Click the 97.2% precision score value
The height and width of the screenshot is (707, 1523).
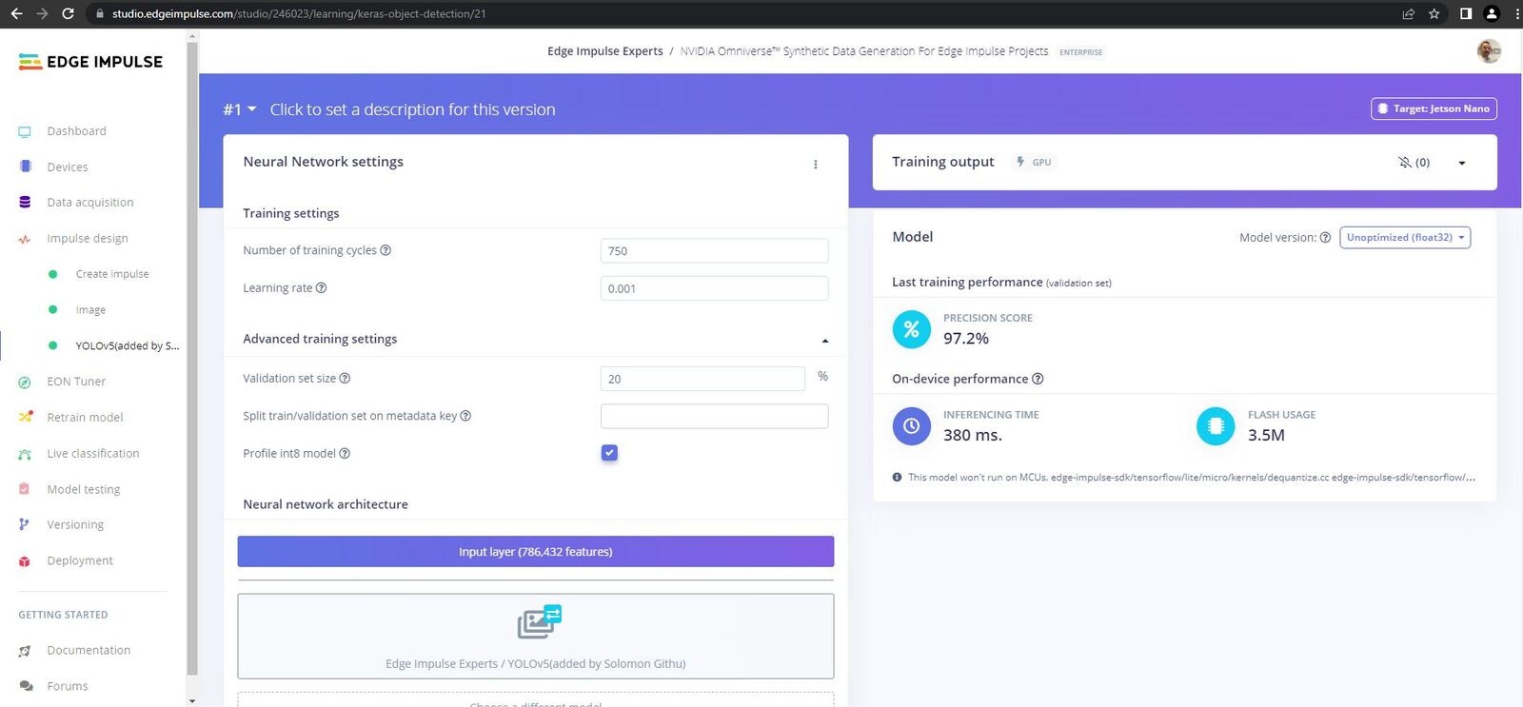[x=965, y=338]
